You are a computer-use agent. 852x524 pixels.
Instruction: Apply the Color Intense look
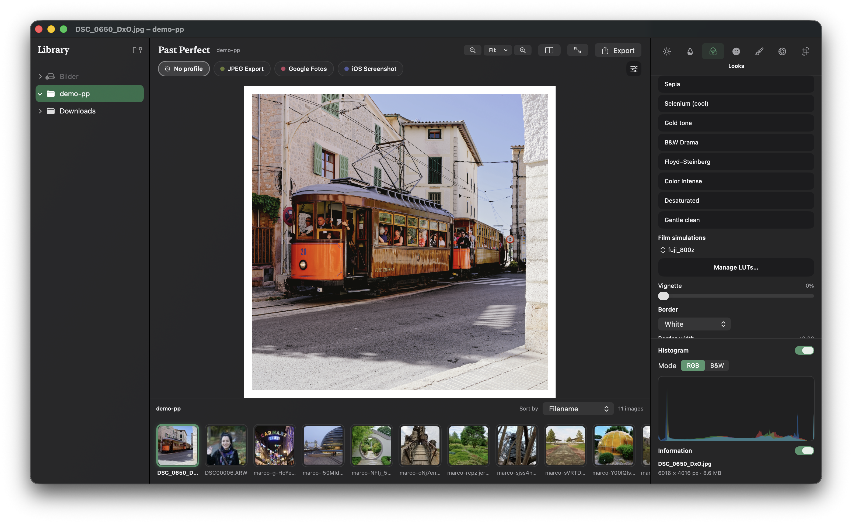736,181
